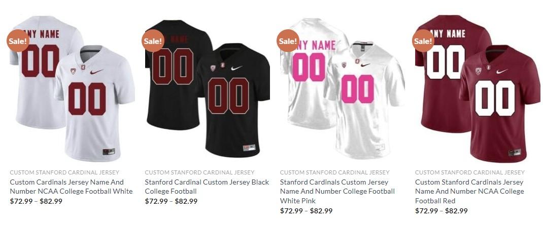Open the red Stanford jersey image

478,88
